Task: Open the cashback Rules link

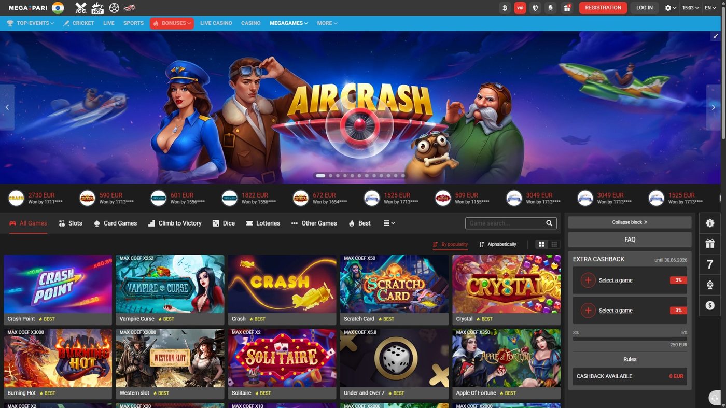Action: click(x=630, y=359)
